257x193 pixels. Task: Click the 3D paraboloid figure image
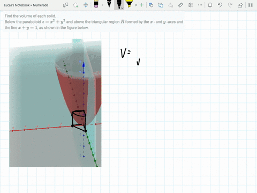(x=55, y=103)
